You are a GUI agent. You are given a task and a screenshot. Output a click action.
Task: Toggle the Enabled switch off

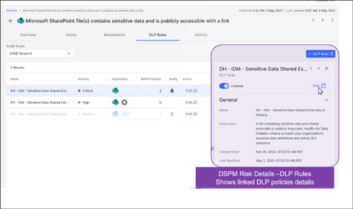pyautogui.click(x=225, y=86)
